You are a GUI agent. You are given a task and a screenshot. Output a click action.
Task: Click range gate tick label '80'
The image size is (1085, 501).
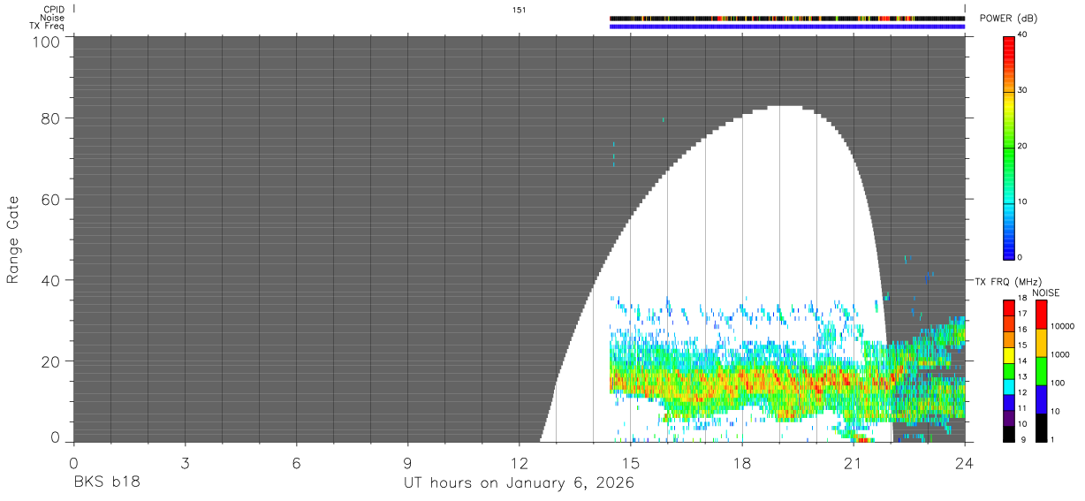pos(49,118)
